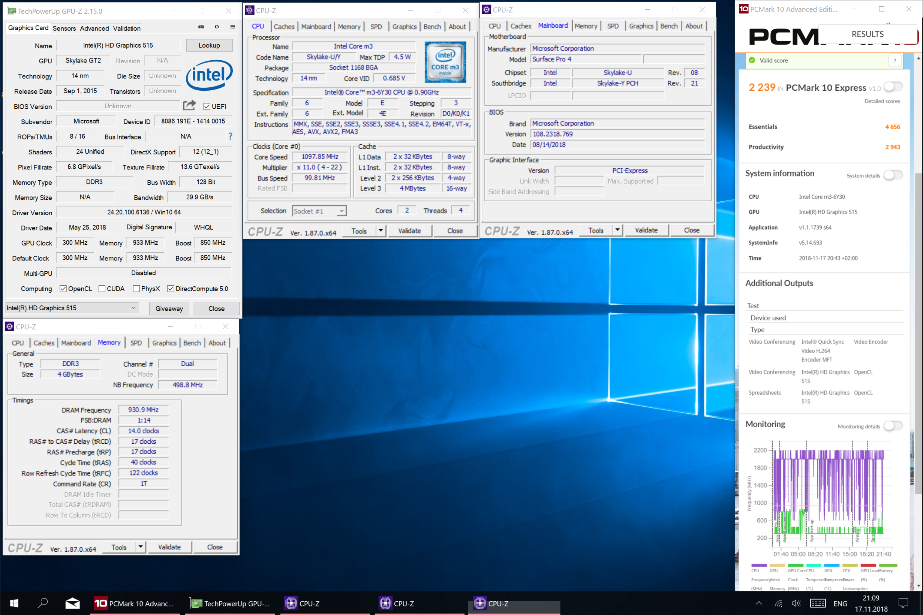Click the Model Surface Pro 4 field
This screenshot has width=923, height=615.
[586, 59]
